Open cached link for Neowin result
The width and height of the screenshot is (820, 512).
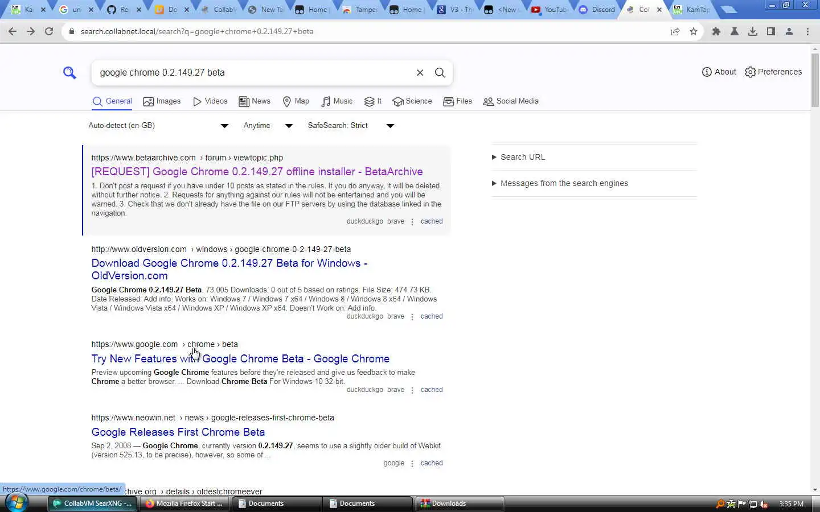431,463
